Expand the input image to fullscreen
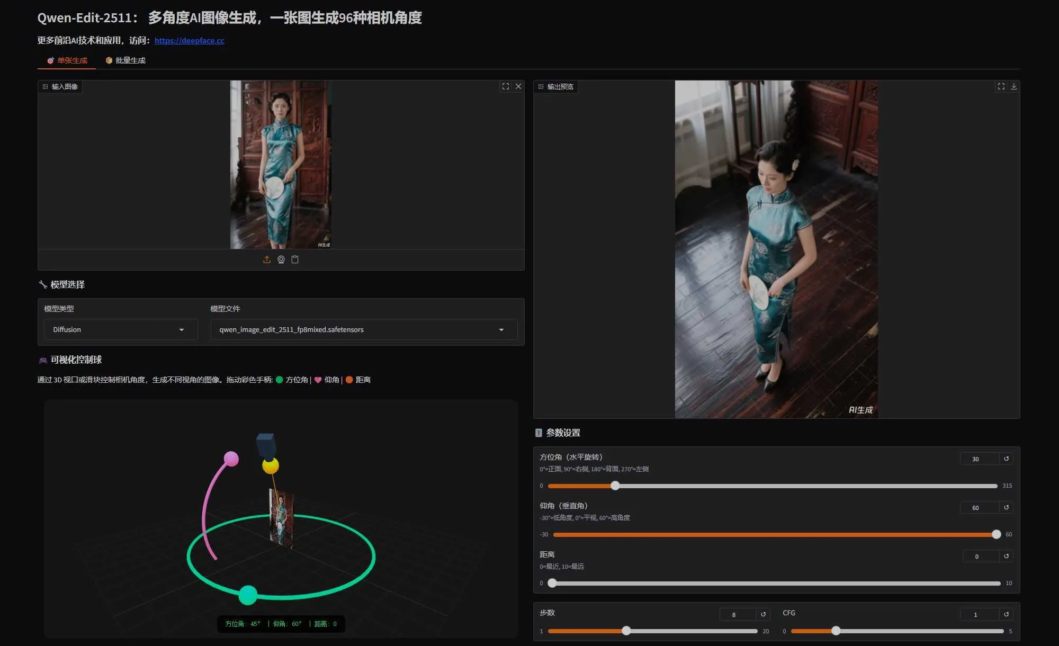This screenshot has height=646, width=1059. click(x=506, y=86)
